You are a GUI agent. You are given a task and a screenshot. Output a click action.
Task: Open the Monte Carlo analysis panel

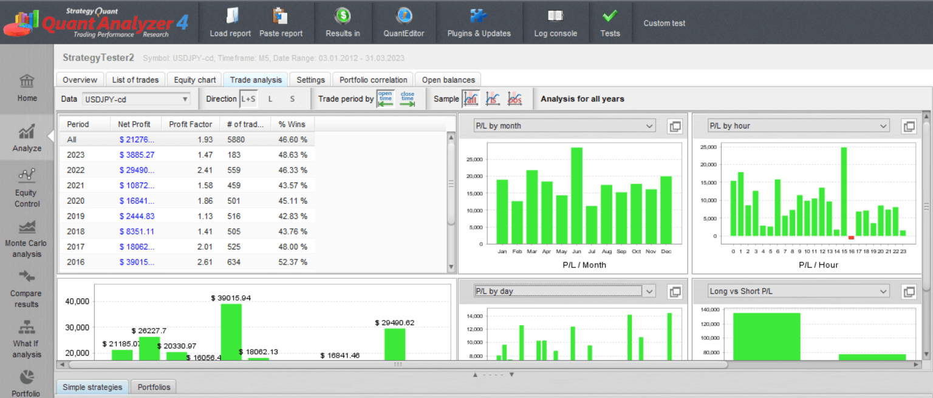click(26, 237)
